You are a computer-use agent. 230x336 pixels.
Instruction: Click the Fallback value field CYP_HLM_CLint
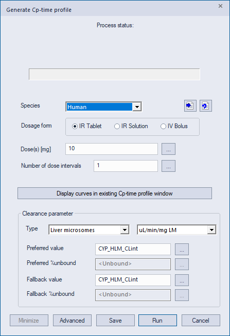[133, 280]
